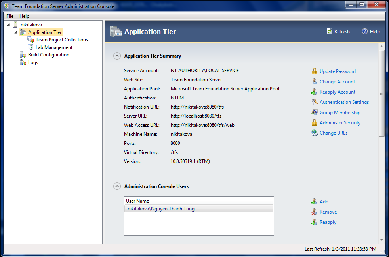Click the Change URLs link
This screenshot has width=389, height=257.
[x=334, y=133]
